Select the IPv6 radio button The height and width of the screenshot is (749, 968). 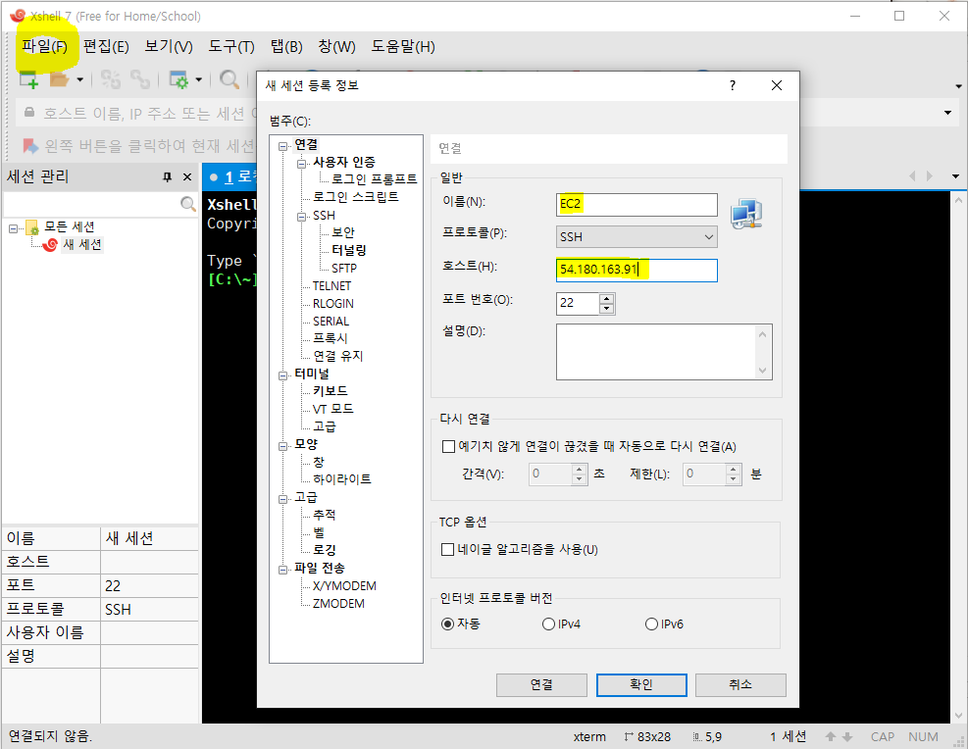651,624
